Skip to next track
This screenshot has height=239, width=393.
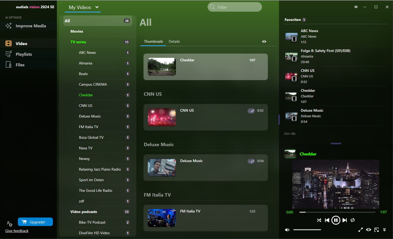tap(345, 220)
